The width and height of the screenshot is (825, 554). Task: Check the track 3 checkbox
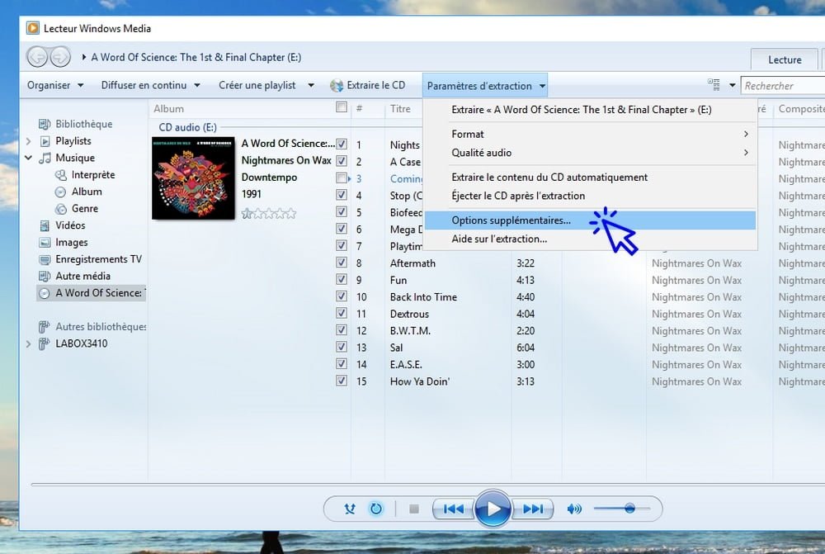pos(342,178)
